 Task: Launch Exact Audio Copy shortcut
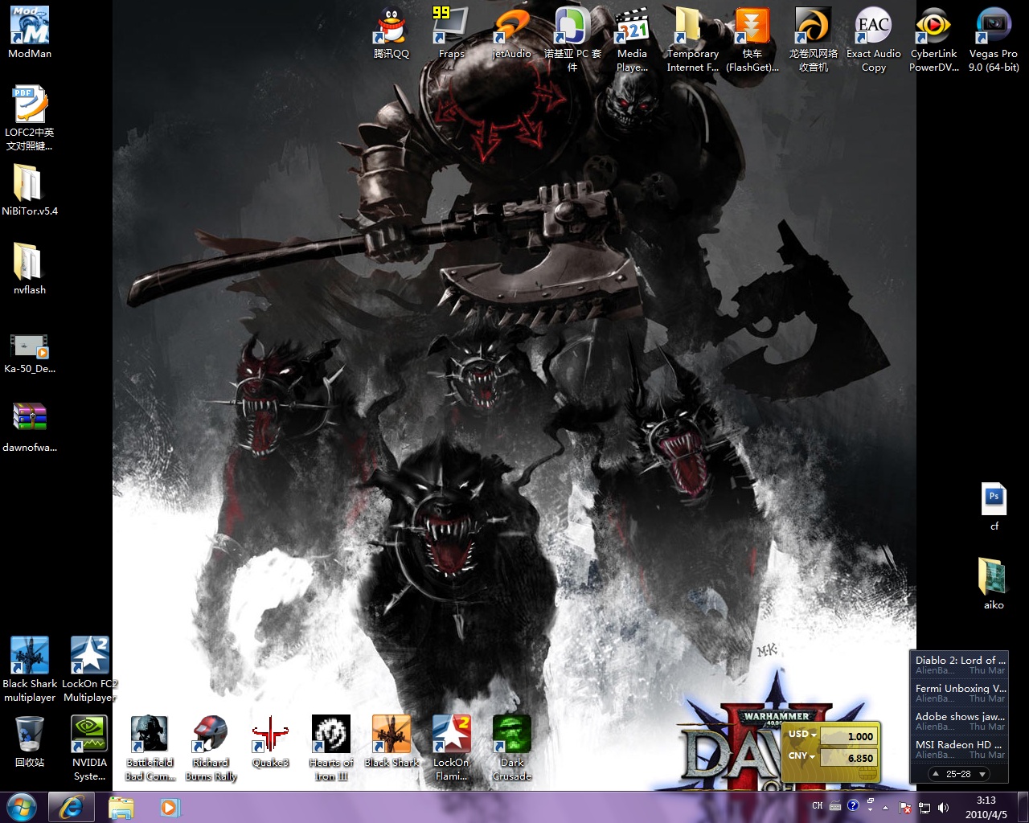(x=874, y=39)
